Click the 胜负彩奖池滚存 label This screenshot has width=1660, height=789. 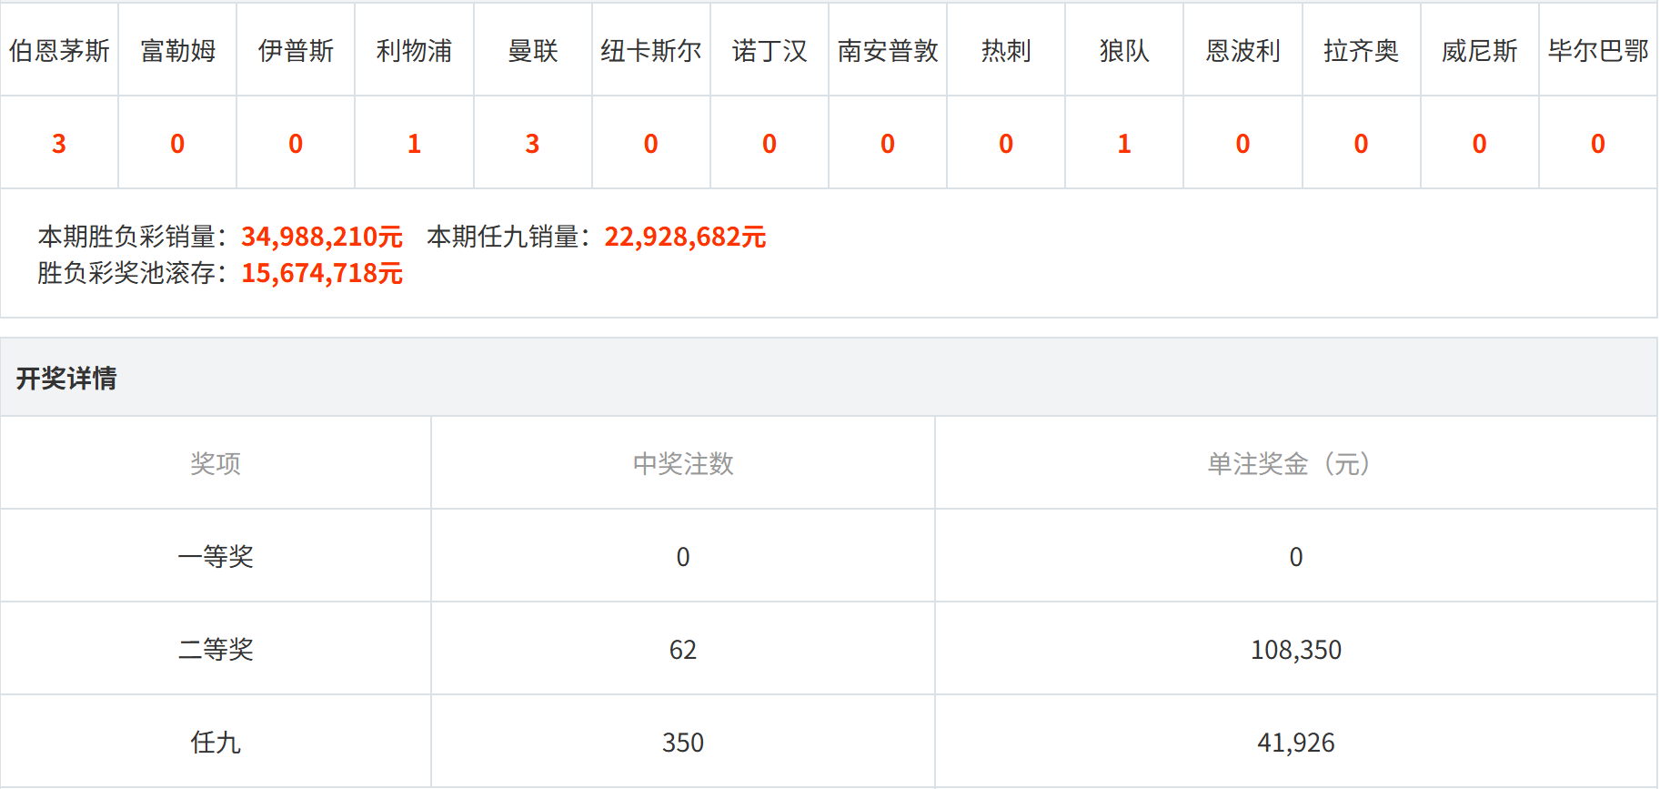(133, 273)
